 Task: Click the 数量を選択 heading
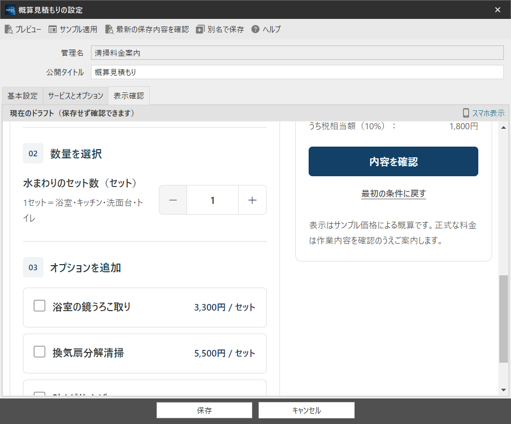pyautogui.click(x=76, y=153)
